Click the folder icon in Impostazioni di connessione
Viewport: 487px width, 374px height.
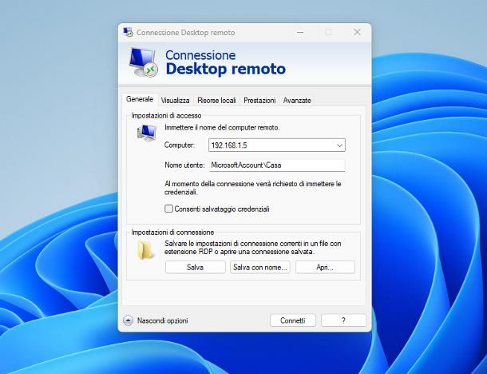(x=145, y=250)
